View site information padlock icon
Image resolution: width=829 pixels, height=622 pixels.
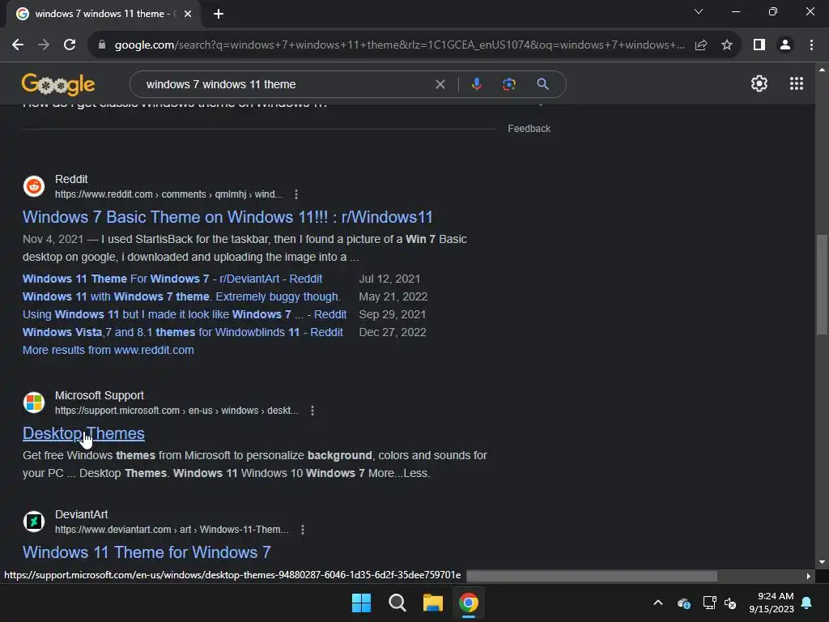pyautogui.click(x=102, y=45)
